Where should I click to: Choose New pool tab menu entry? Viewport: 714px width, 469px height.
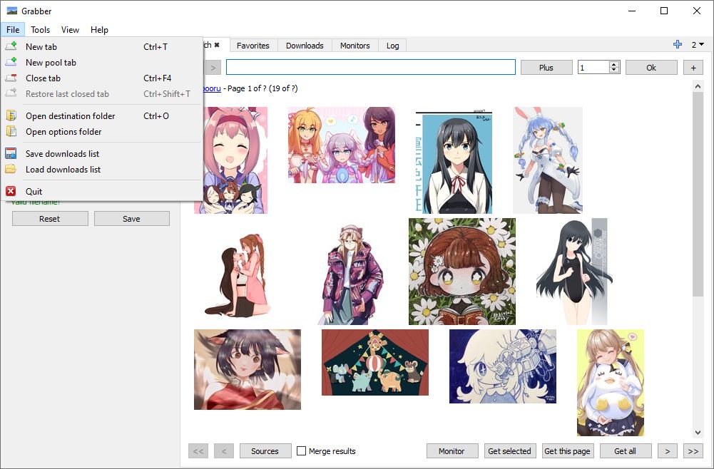click(x=101, y=62)
